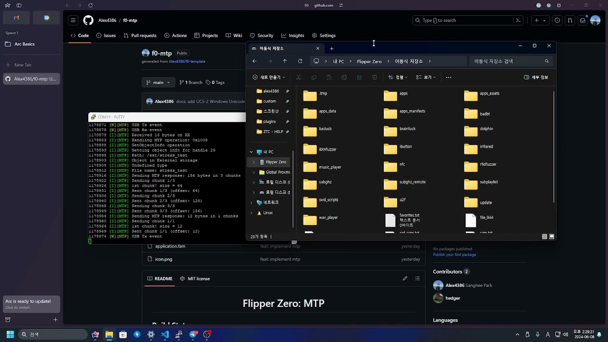Click the Windows taskbar search box
This screenshot has height=342, width=608.
tap(53, 334)
